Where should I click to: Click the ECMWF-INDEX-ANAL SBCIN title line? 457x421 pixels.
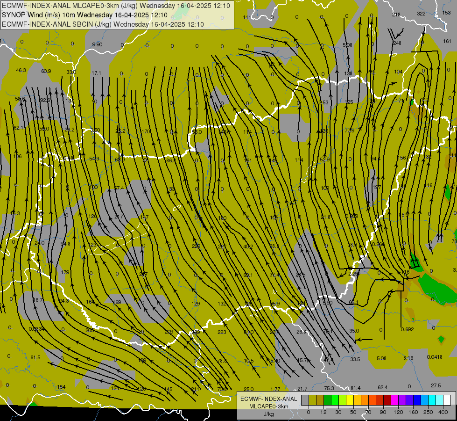pos(103,24)
